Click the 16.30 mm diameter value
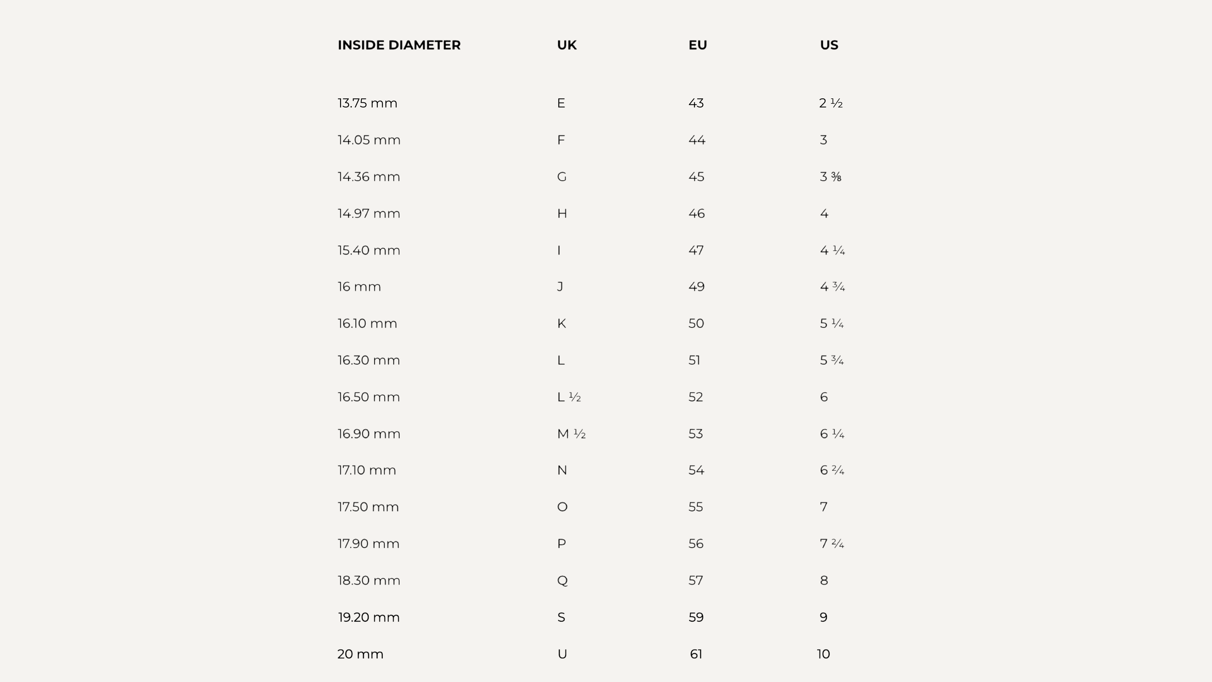 click(x=368, y=360)
